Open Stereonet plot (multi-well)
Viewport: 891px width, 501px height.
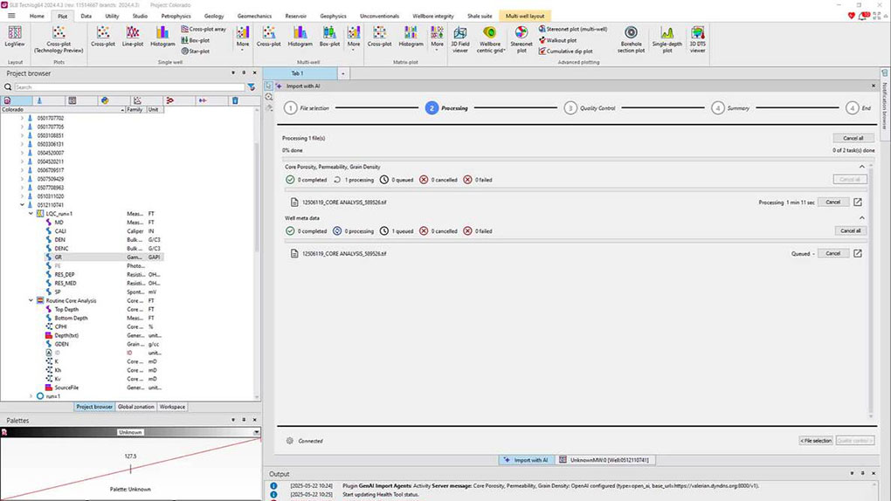click(x=573, y=29)
